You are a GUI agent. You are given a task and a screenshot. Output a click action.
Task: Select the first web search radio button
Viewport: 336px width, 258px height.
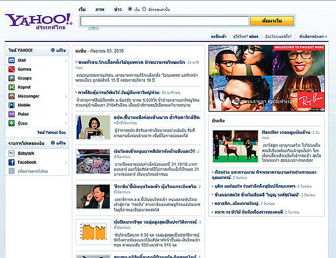point(130,9)
